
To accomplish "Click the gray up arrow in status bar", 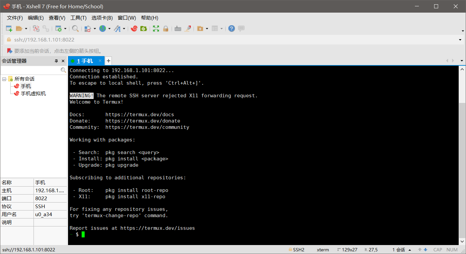I will (420, 250).
